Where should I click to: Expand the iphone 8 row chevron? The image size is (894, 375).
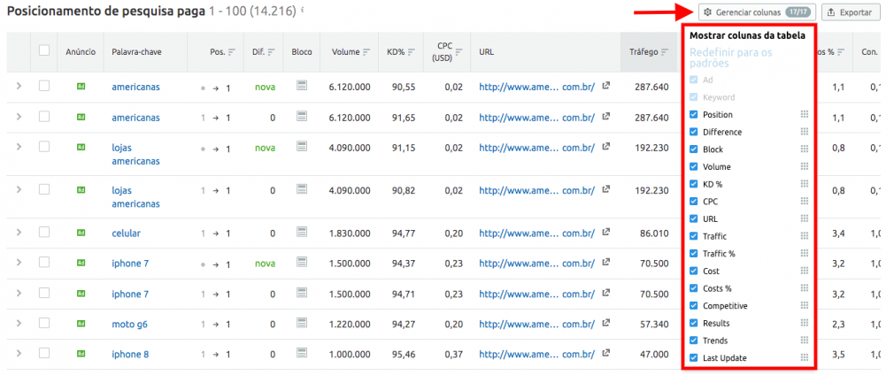(x=19, y=354)
